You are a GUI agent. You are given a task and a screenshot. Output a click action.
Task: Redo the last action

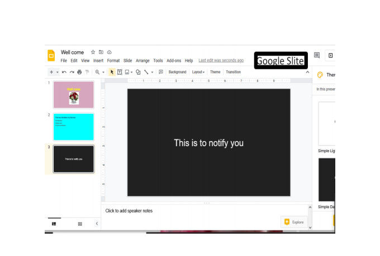pos(72,72)
